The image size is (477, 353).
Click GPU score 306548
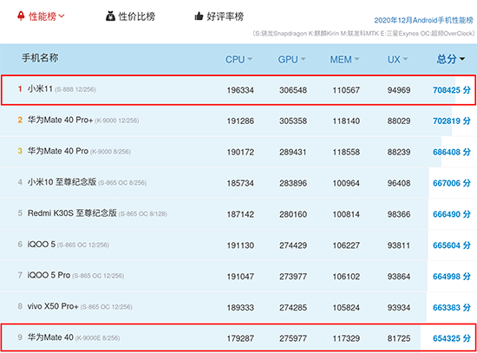point(293,90)
